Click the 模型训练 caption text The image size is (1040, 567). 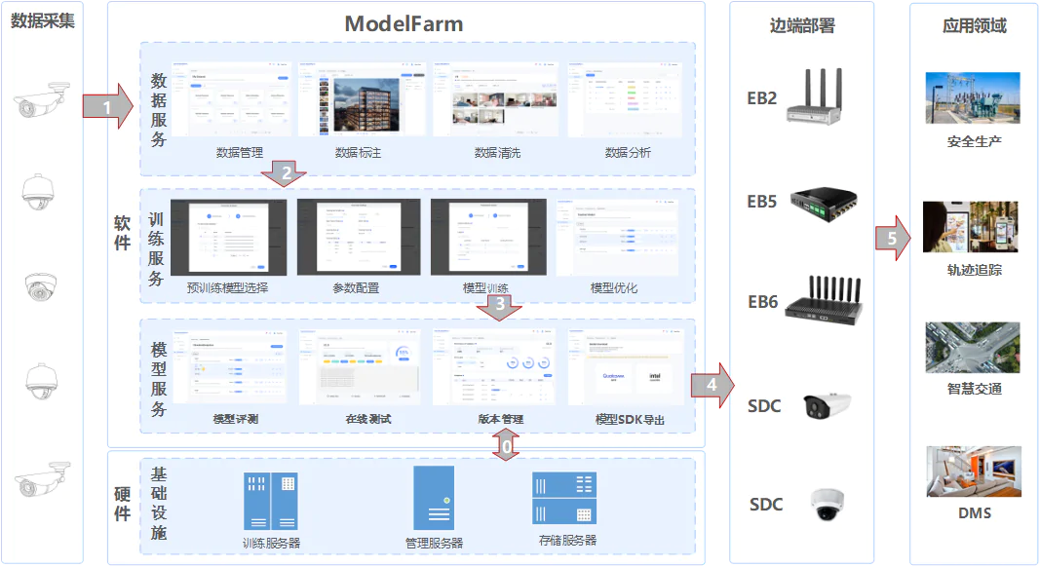(x=485, y=287)
